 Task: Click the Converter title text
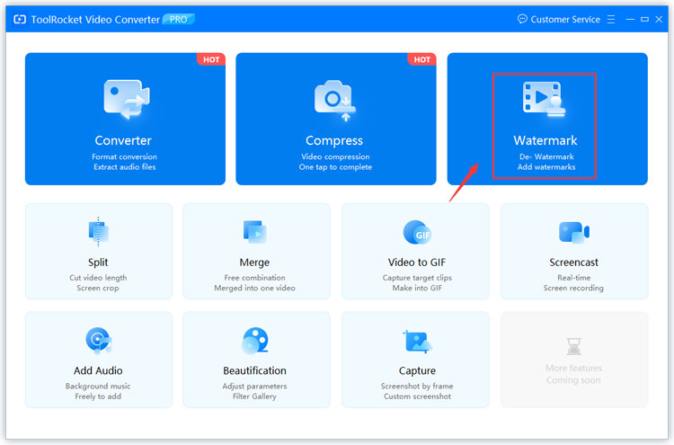coord(123,140)
